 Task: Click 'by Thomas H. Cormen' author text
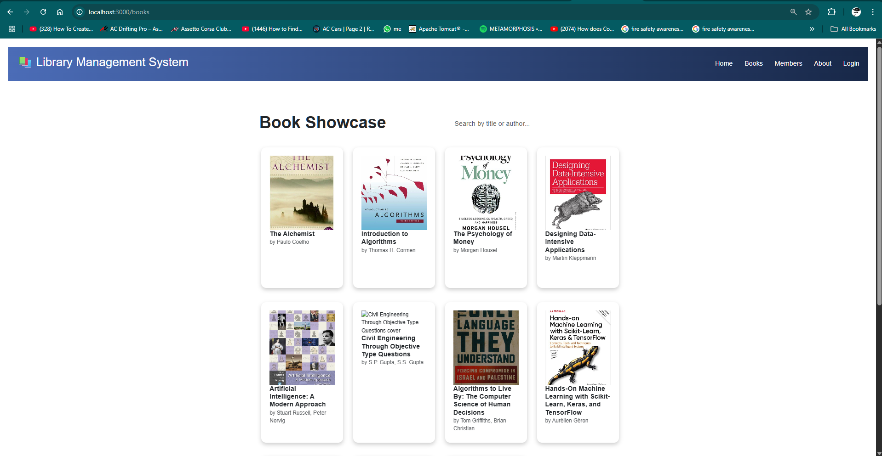pos(388,250)
